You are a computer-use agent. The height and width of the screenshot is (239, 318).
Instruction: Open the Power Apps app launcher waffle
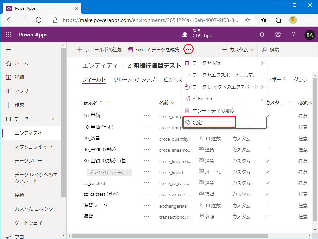coord(8,34)
